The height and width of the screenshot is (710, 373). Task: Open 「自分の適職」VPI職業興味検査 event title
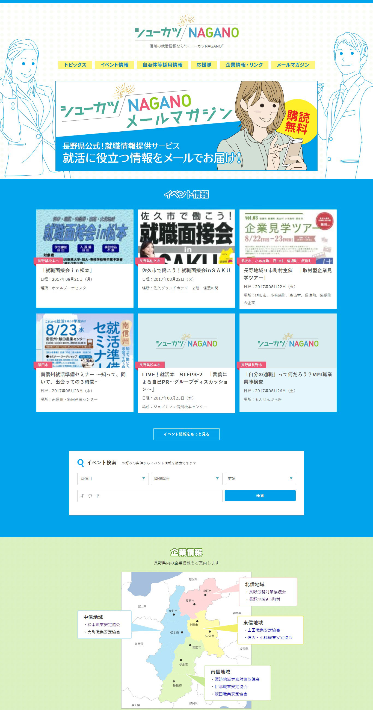288,378
